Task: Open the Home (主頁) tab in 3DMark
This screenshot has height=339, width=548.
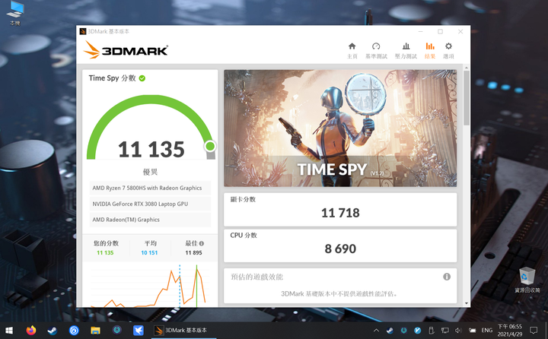Action: click(352, 51)
